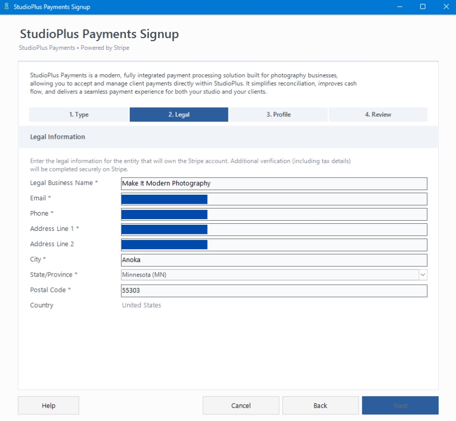Switch to the 3. Profile step tab

coord(278,115)
